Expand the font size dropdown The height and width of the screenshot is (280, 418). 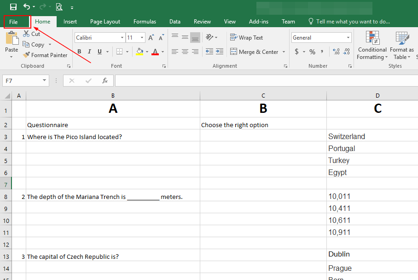tap(142, 38)
